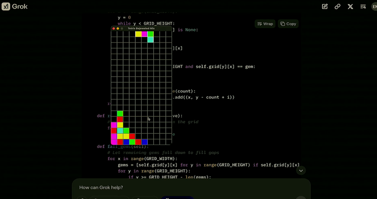377x199 pixels.
Task: Click the falling green gem at top
Action: (x=150, y=34)
